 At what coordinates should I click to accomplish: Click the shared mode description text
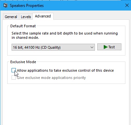click(x=65, y=35)
